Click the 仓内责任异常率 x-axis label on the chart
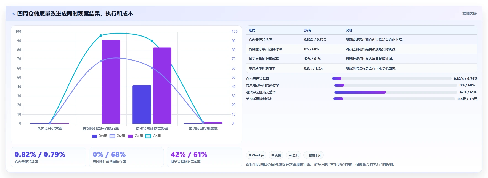488x178 pixels. (50, 128)
